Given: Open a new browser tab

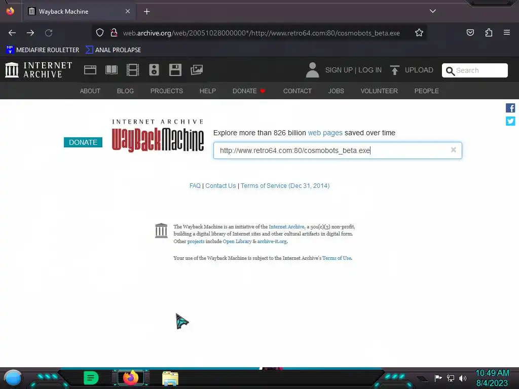Looking at the screenshot, I should pos(146,12).
